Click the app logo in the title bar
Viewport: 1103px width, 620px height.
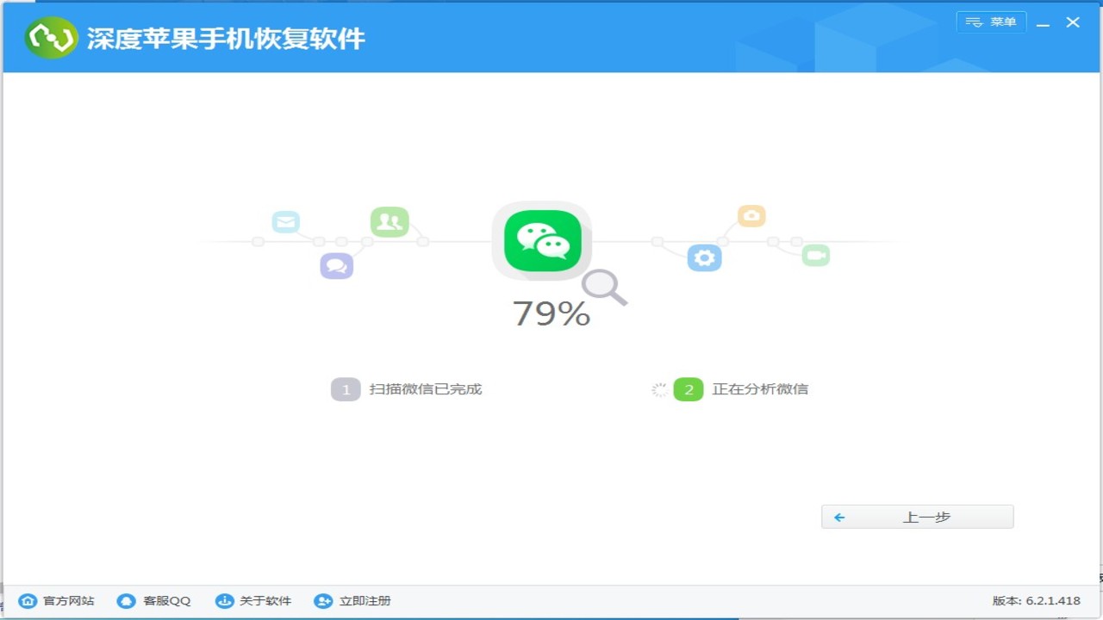[51, 37]
